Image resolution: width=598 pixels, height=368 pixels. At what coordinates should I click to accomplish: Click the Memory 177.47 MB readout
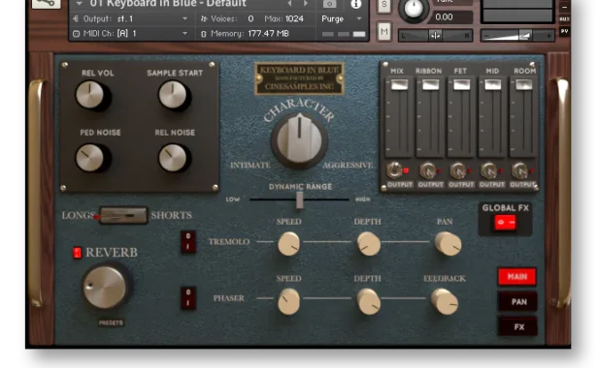click(269, 34)
